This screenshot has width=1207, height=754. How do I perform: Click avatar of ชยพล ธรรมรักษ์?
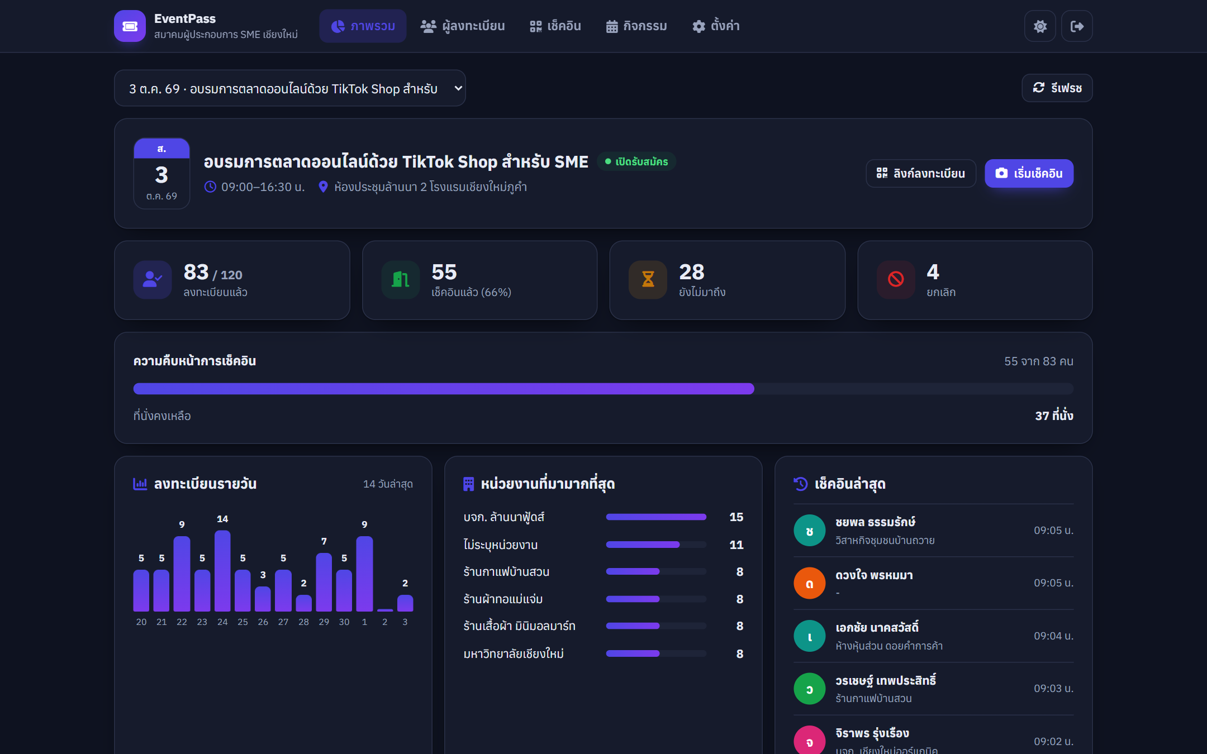tap(809, 531)
